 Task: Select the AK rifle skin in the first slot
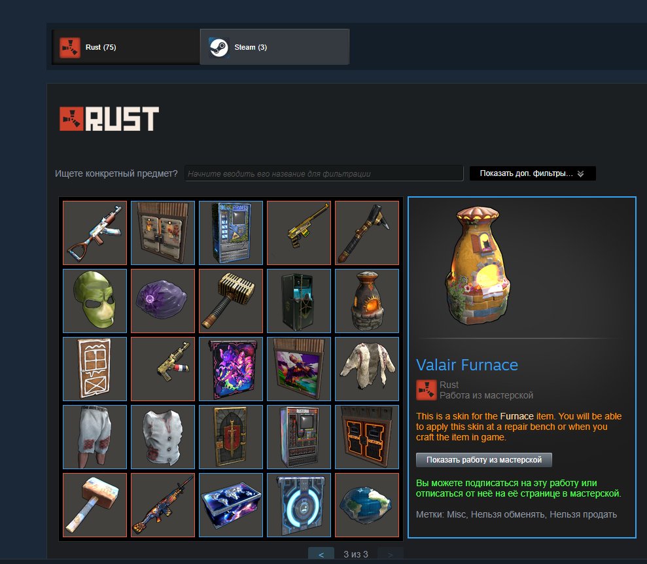pyautogui.click(x=95, y=233)
